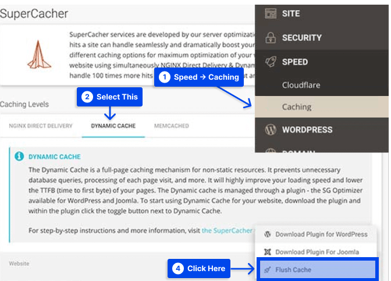
Task: Open the Memcached tab
Action: click(171, 126)
